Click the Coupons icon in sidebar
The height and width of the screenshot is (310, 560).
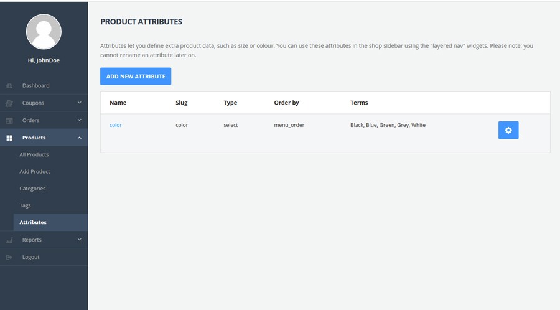9,103
